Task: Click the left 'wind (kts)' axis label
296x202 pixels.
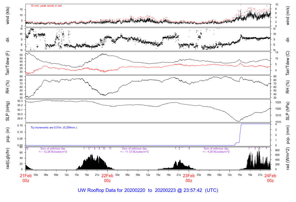Action: [x=8, y=16]
